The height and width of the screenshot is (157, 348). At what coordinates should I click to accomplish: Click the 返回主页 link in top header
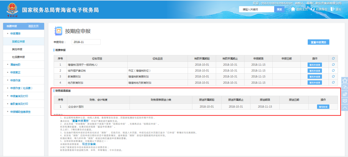tap(302, 9)
